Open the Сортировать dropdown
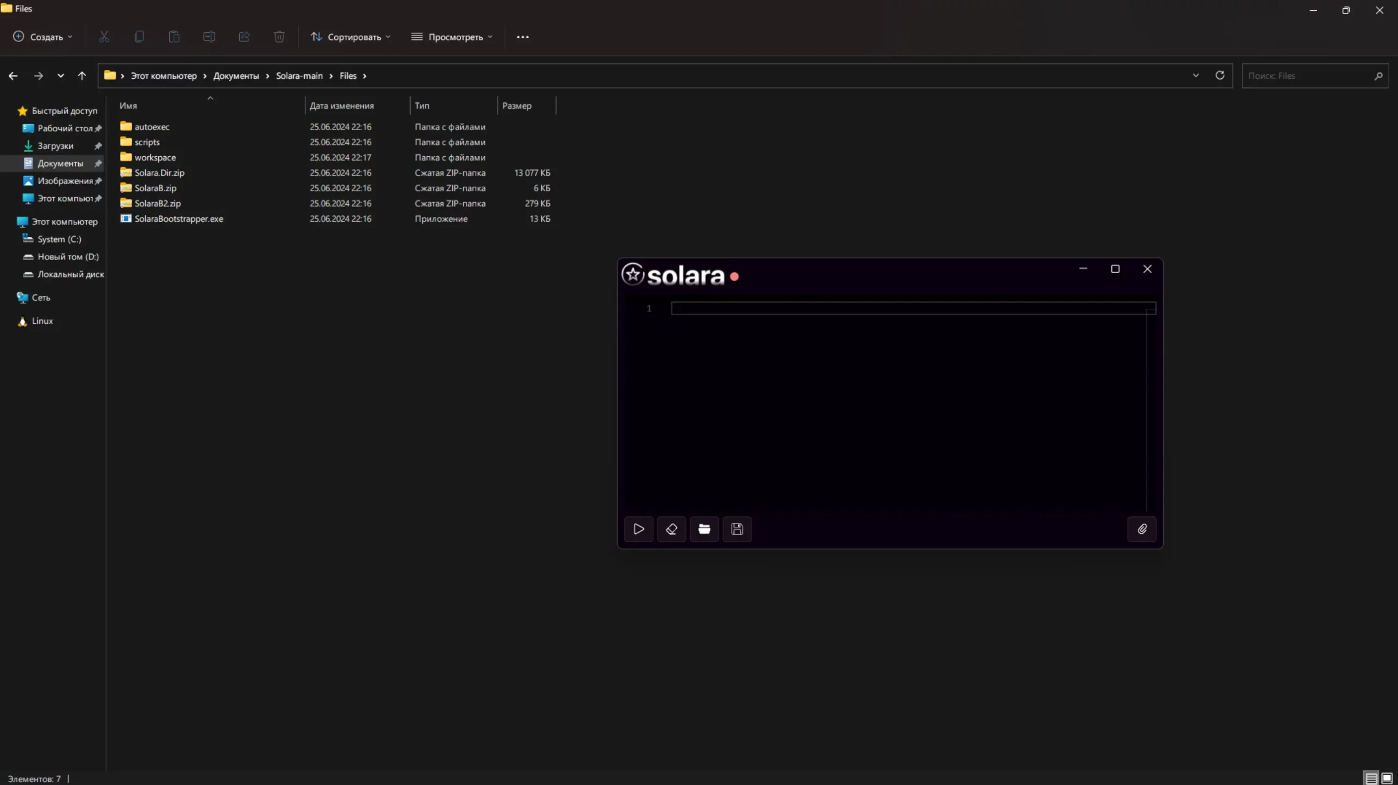This screenshot has width=1398, height=785. click(351, 37)
